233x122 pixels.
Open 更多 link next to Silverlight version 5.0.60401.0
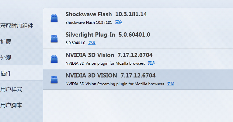(x=92, y=43)
